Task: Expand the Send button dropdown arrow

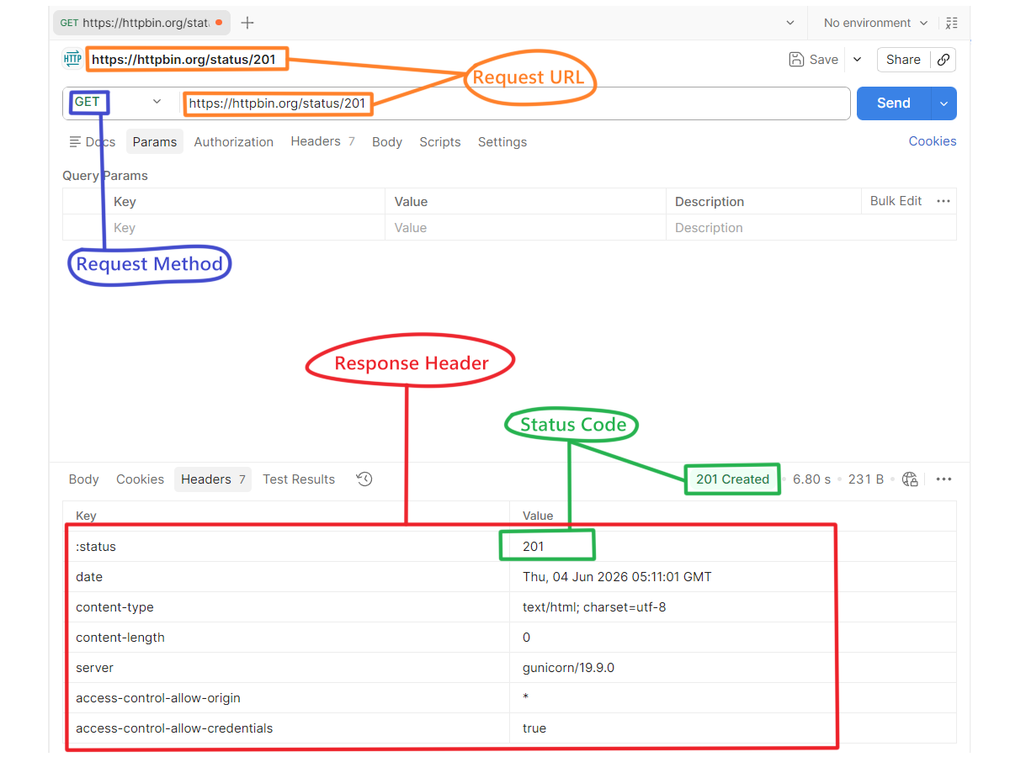Action: [x=944, y=103]
